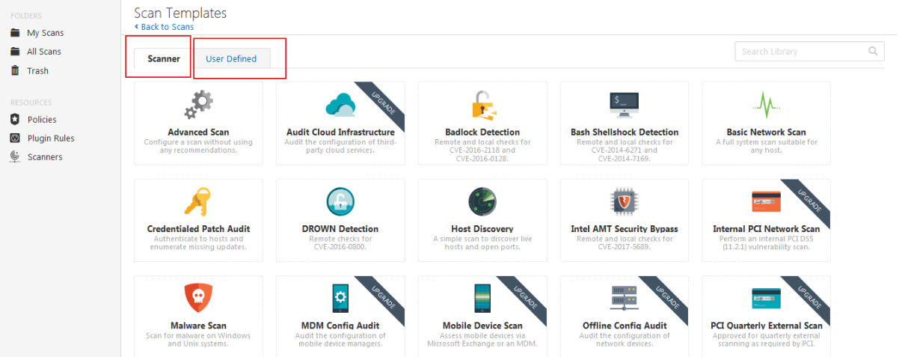Click the Mobile Device Scan title
Viewport: 899px width, 357px height.
(x=482, y=326)
